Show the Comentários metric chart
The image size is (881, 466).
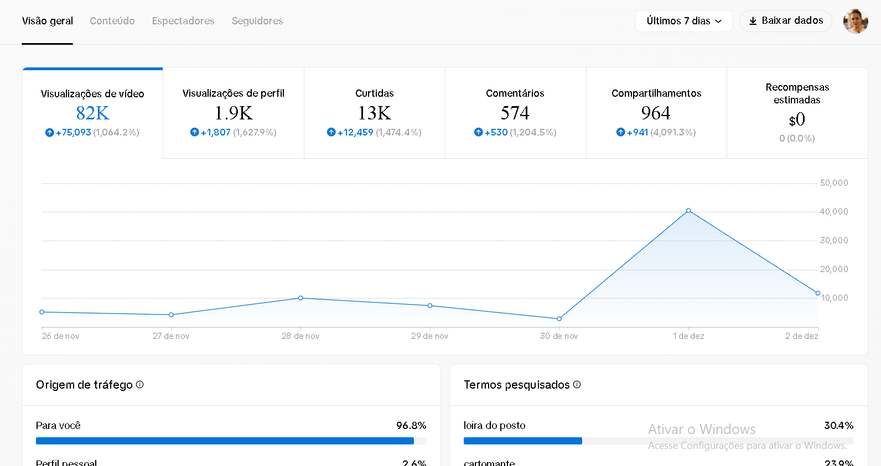coord(515,113)
